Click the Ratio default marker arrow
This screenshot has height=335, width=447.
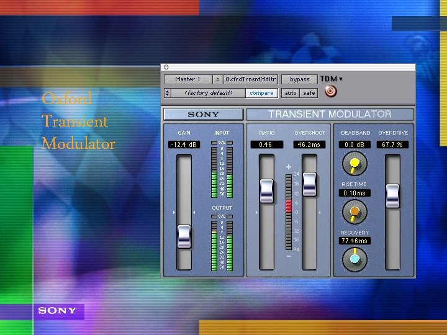(256, 213)
